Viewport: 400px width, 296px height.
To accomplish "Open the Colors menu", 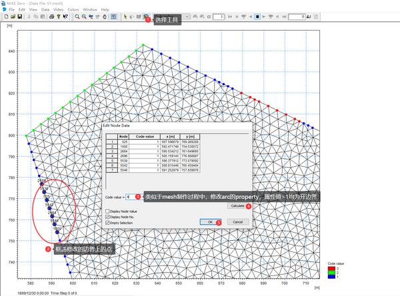I will [x=73, y=10].
